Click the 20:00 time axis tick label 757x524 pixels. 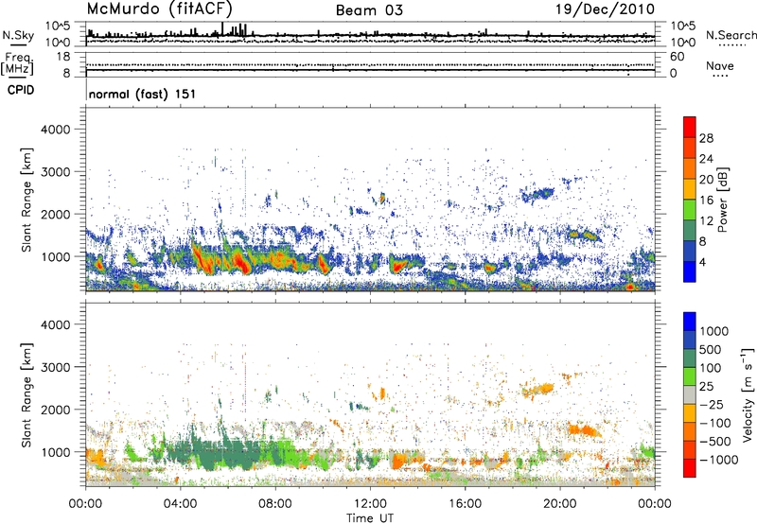tap(560, 504)
